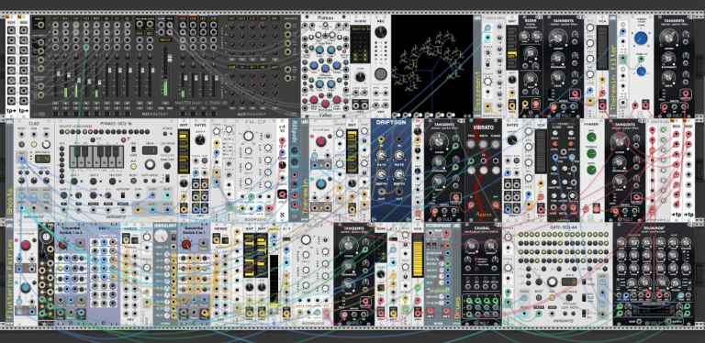Click the WIDTH knob on VIBRATO
This screenshot has height=343, width=705.
tap(484, 144)
